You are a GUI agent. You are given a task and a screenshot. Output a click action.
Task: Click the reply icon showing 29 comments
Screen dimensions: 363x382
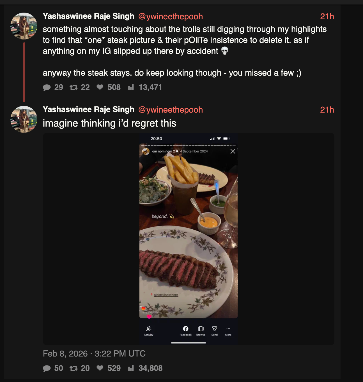47,88
